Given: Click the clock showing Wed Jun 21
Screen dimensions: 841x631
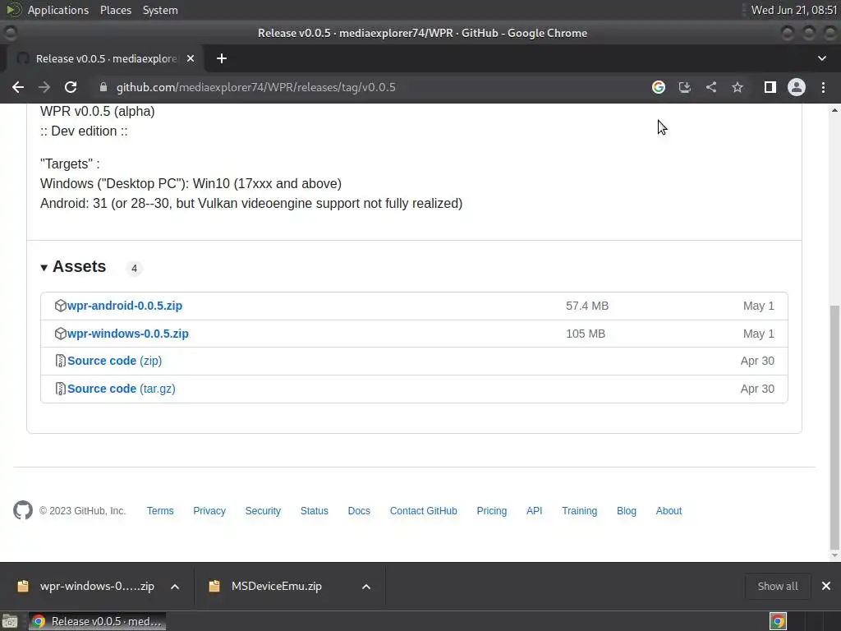Looking at the screenshot, I should pyautogui.click(x=794, y=10).
